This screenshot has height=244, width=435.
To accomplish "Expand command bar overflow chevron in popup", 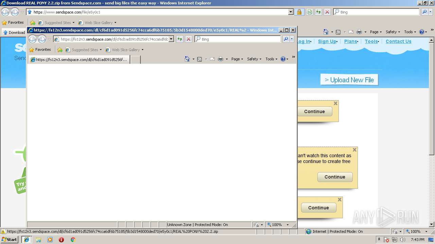I will pyautogui.click(x=294, y=57).
